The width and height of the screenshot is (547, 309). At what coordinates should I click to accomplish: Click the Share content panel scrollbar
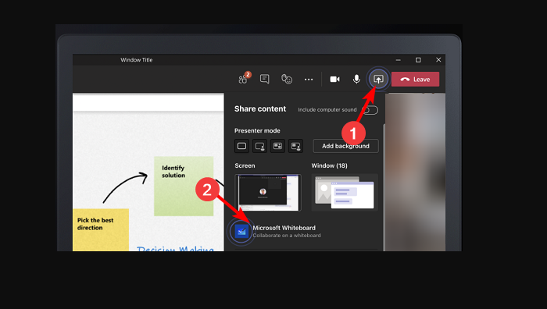[384, 187]
